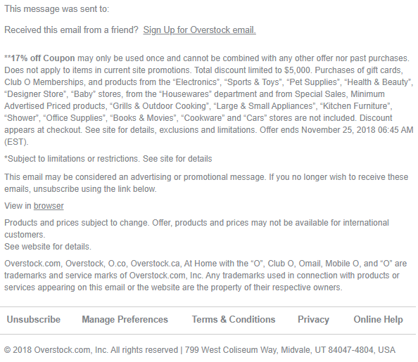Click the 799 West Coliseum Way address

coord(290,350)
